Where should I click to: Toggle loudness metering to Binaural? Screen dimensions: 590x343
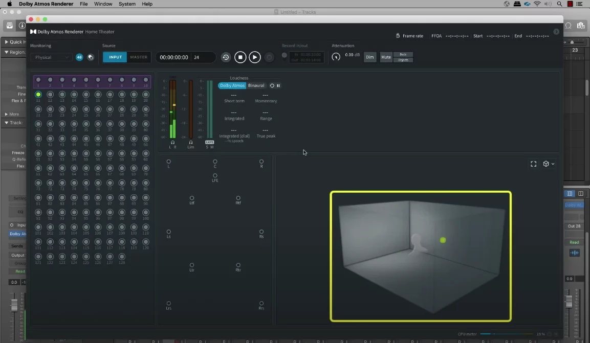pyautogui.click(x=256, y=86)
